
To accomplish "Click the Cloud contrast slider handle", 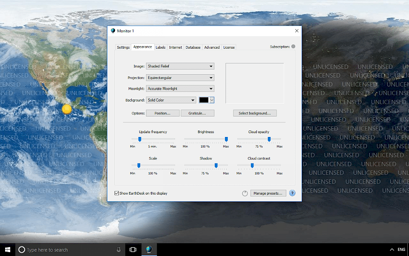I will click(x=252, y=166).
